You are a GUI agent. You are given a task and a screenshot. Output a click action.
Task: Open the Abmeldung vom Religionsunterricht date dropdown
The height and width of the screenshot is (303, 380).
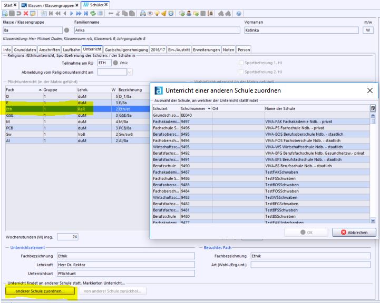[130, 72]
